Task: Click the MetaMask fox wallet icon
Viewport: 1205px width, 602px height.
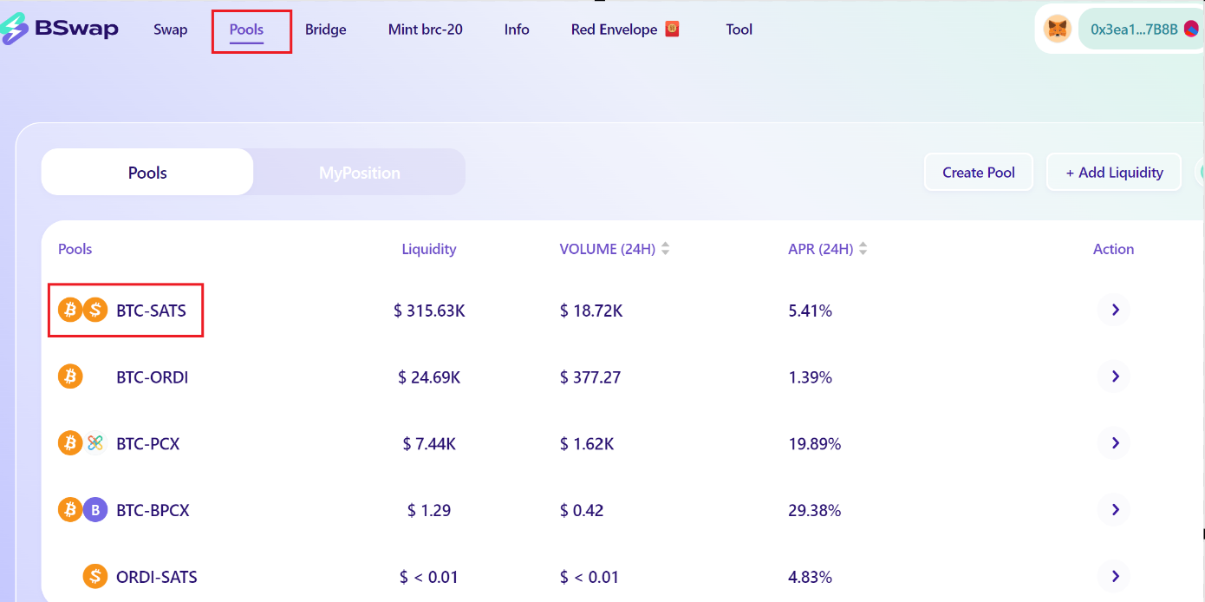Action: pos(1058,29)
